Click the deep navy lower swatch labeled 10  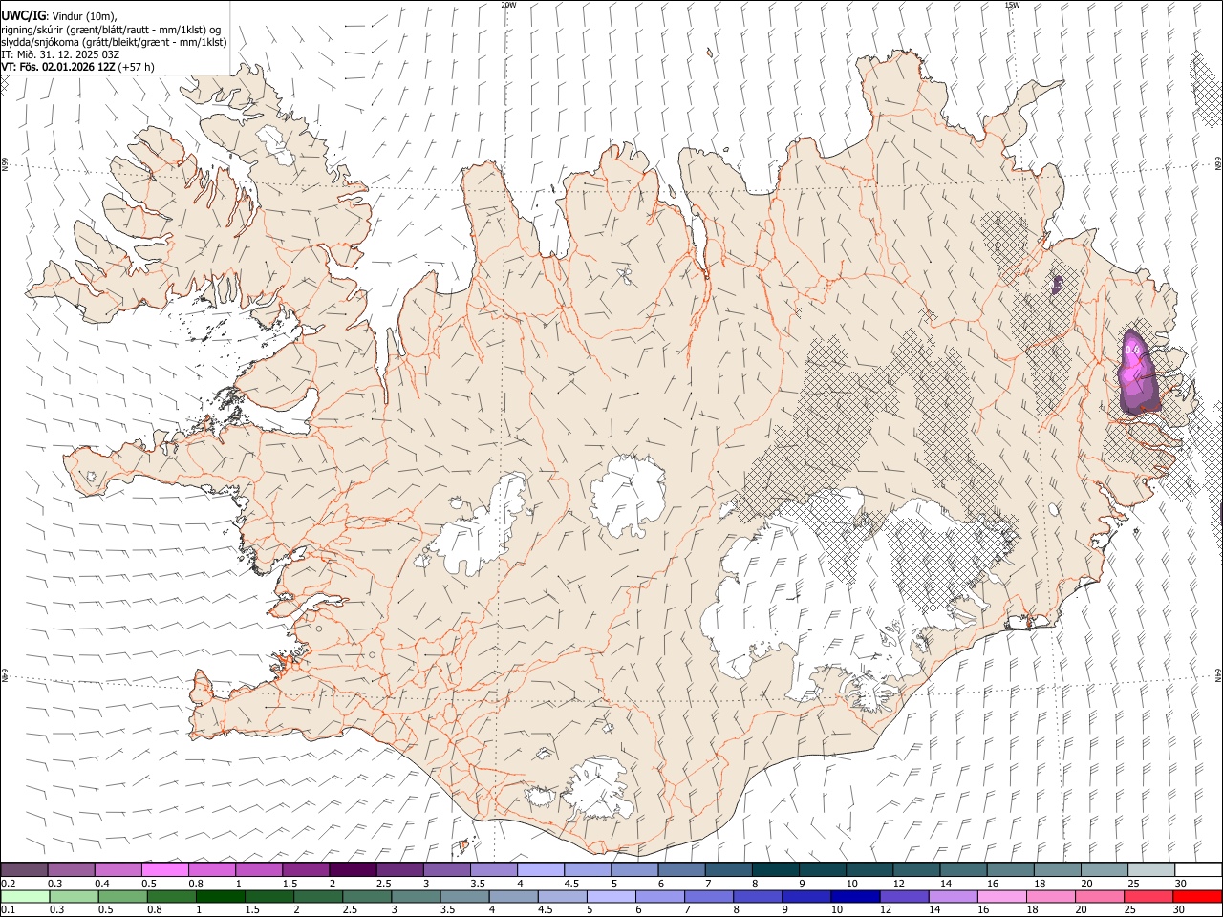point(855,896)
